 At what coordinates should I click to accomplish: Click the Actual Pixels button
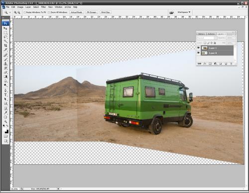click(77, 12)
